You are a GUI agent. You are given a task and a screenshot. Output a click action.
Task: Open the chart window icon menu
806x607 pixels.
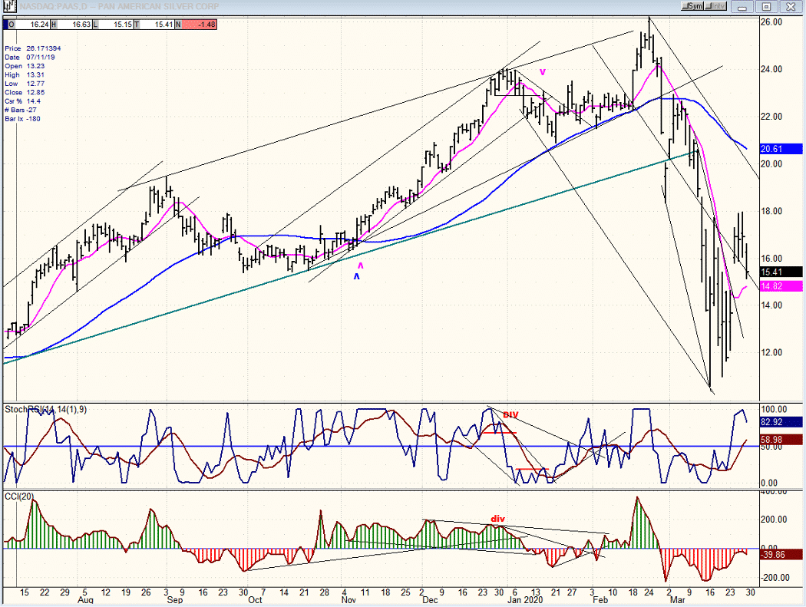(x=10, y=6)
